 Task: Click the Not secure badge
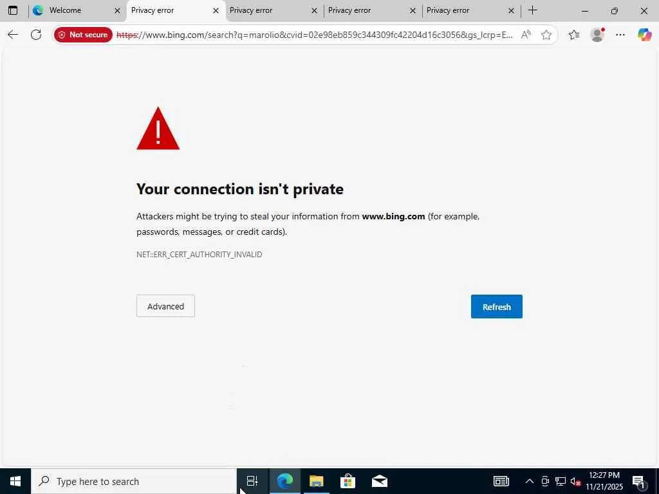pos(83,35)
